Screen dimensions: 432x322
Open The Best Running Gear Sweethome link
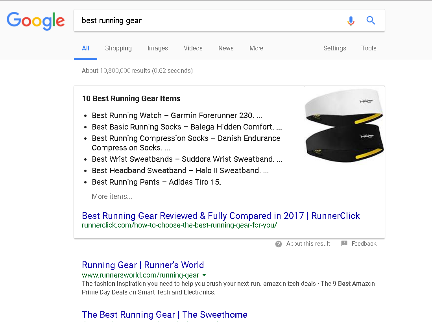coord(164,315)
